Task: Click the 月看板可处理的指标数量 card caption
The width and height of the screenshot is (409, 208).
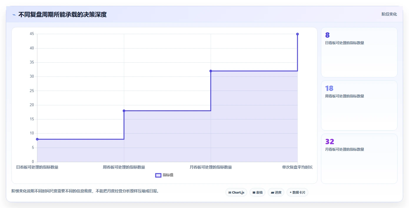Action: [345, 149]
